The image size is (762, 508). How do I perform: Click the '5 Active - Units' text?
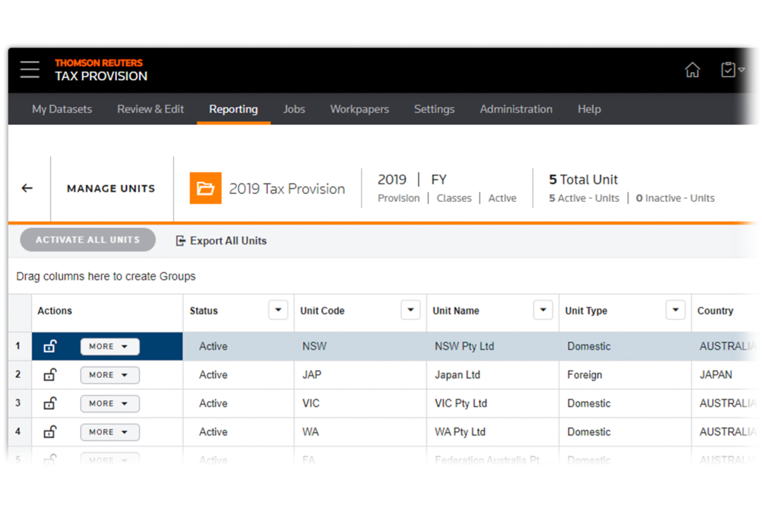584,198
